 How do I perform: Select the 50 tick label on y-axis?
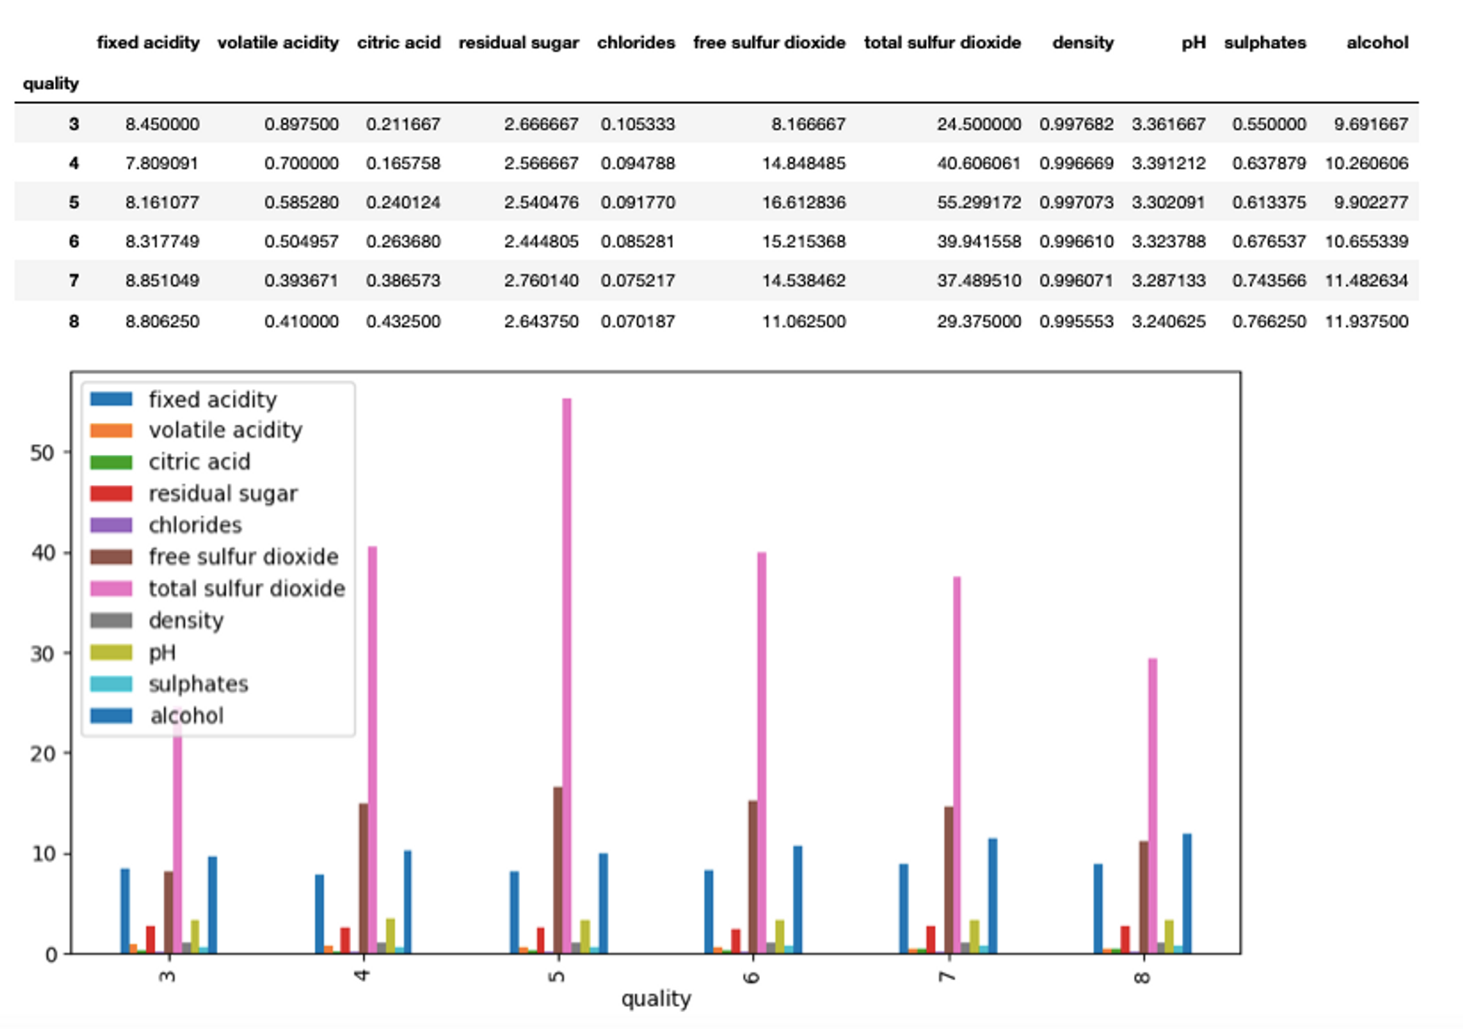tap(42, 453)
